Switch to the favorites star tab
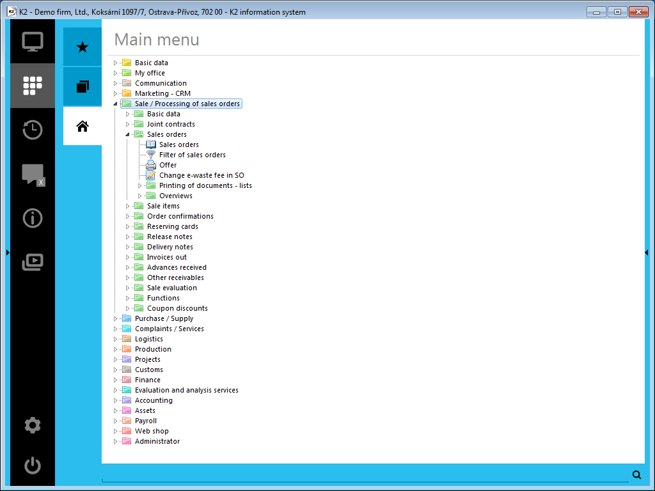The height and width of the screenshot is (491, 655). click(83, 47)
